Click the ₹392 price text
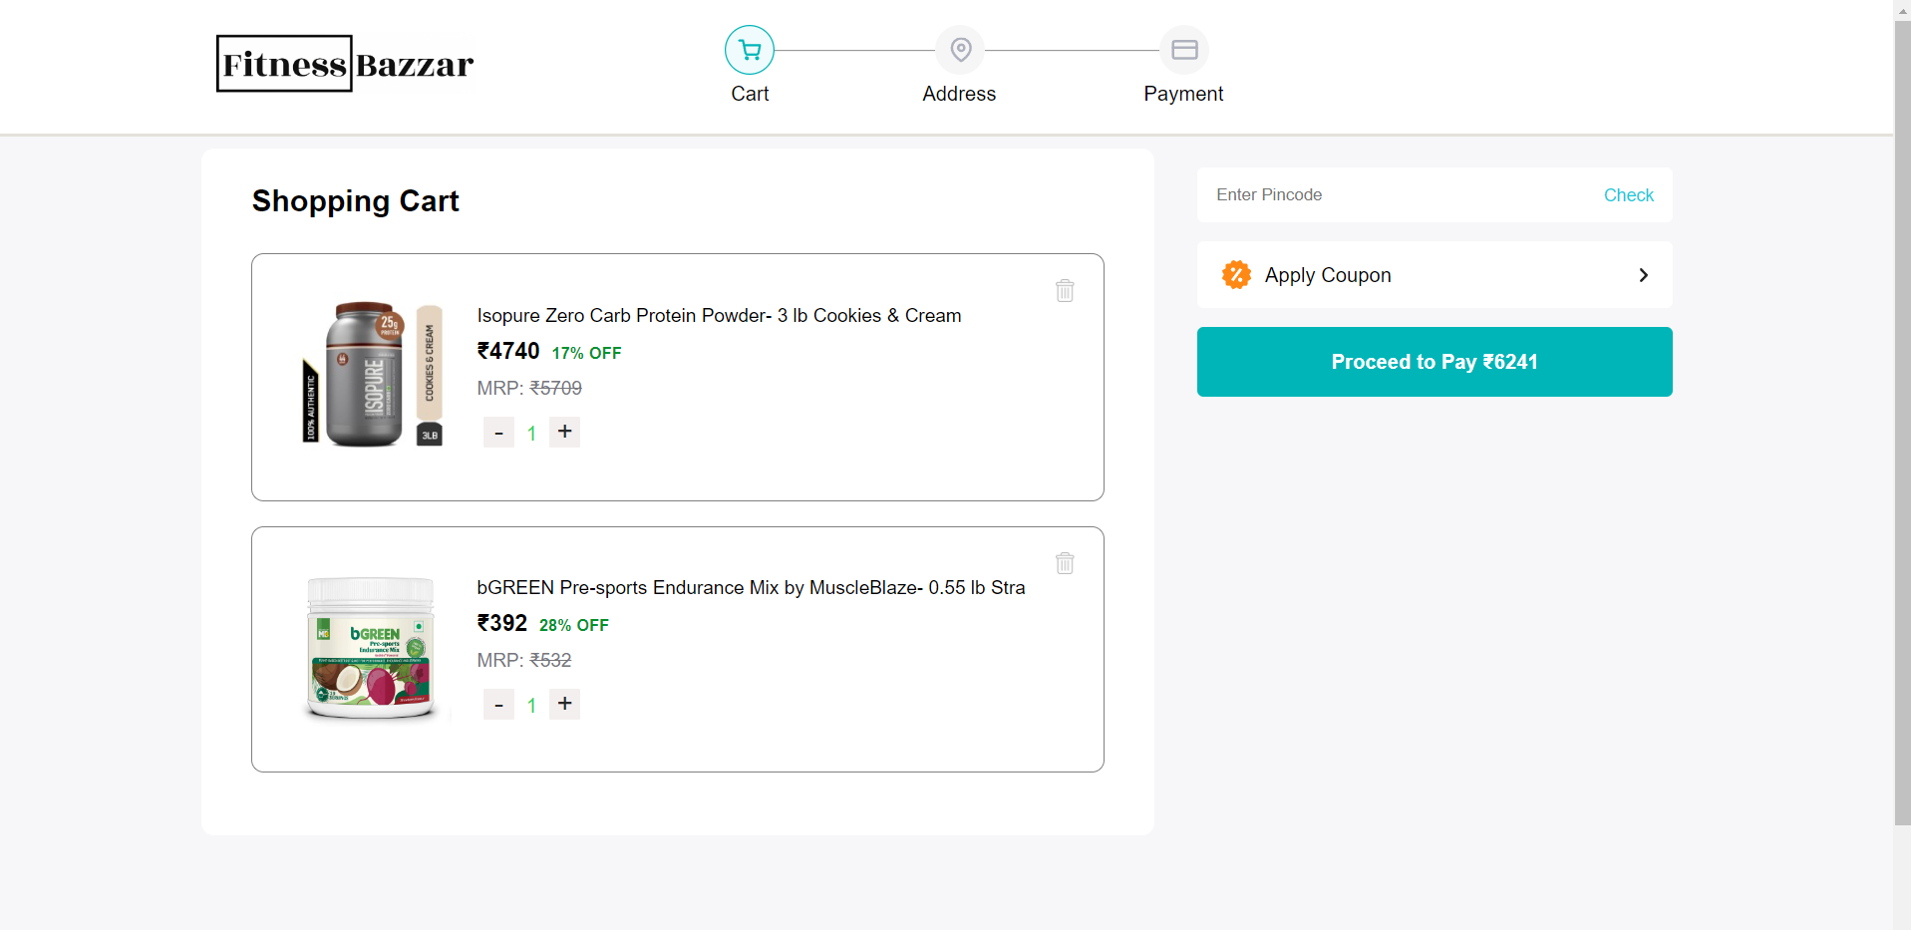This screenshot has height=930, width=1911. [x=501, y=623]
